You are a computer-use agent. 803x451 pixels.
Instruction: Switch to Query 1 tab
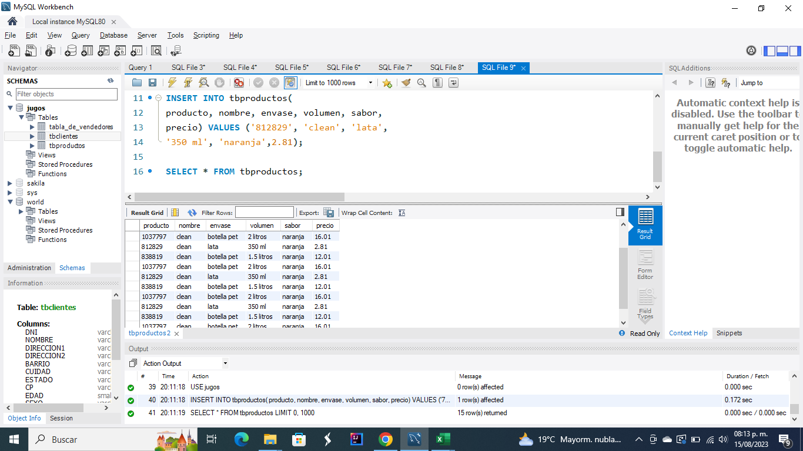(x=140, y=68)
